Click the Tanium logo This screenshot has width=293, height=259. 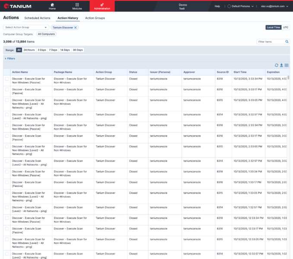(x=18, y=6)
